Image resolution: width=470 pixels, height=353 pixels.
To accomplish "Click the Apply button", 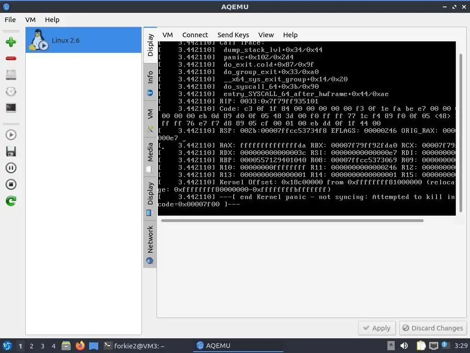I will click(x=377, y=328).
